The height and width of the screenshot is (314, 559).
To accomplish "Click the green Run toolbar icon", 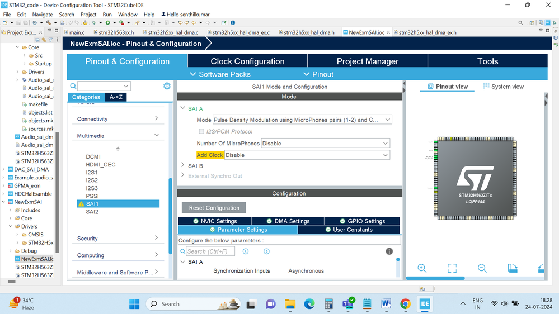I will tap(107, 23).
